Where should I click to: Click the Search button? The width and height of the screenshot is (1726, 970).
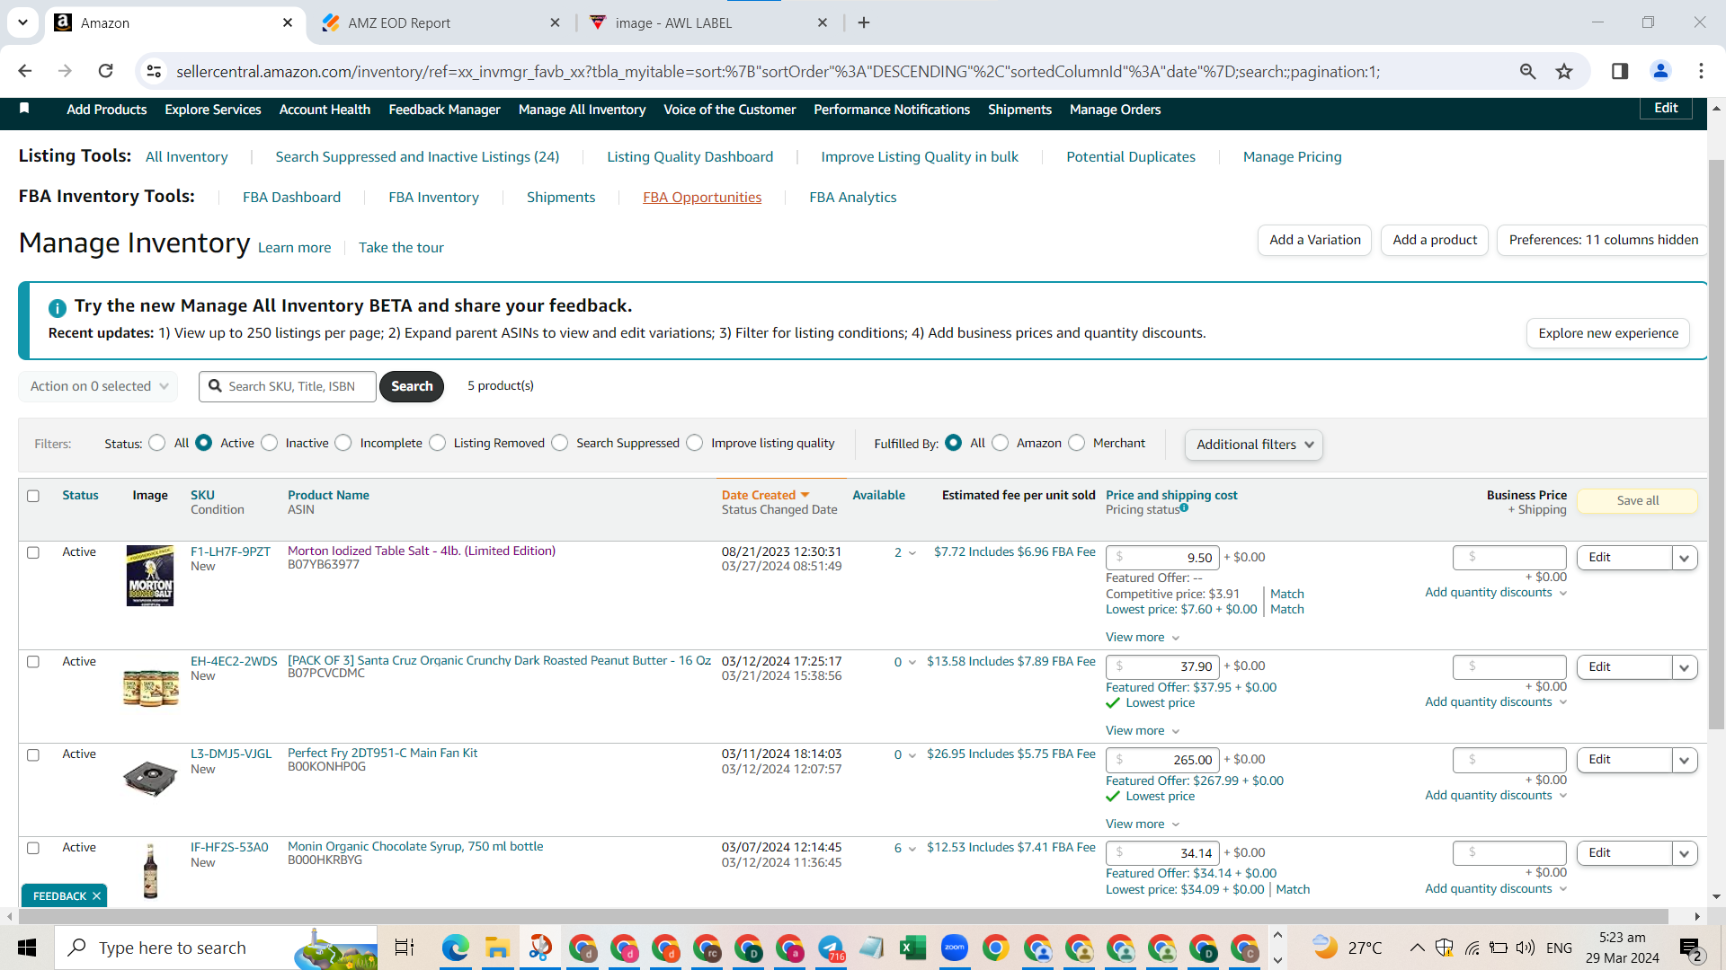(x=412, y=386)
